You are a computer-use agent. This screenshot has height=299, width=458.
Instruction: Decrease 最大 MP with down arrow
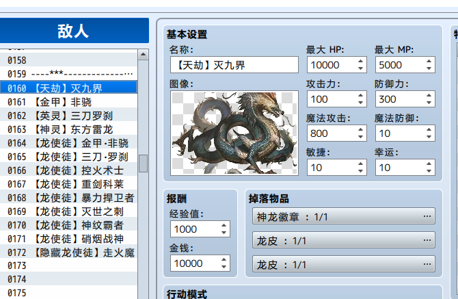(429, 68)
